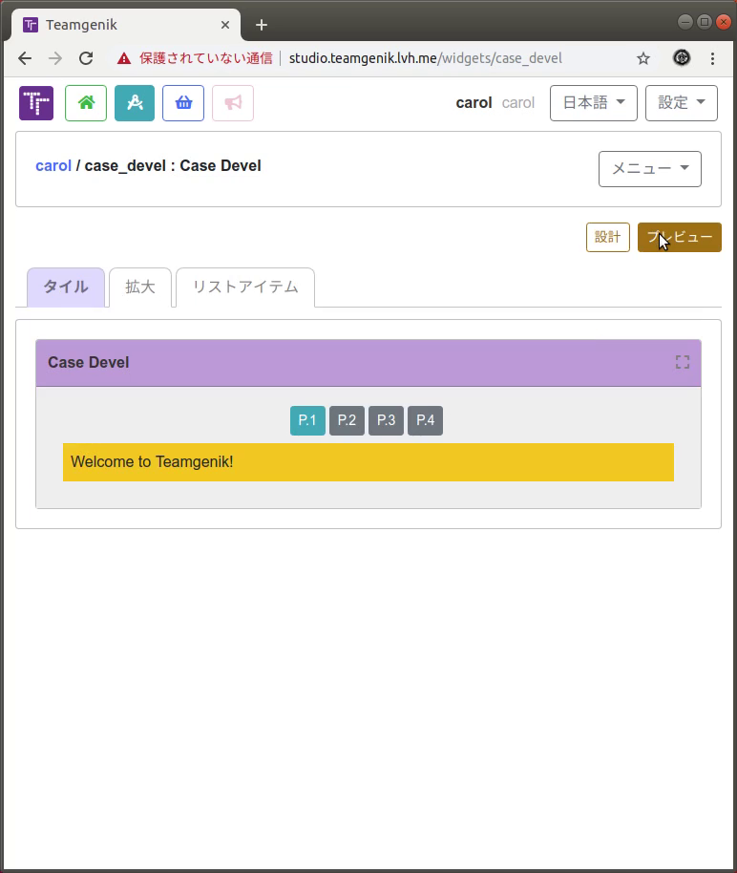
Task: Go to page P.4
Action: pyautogui.click(x=425, y=420)
